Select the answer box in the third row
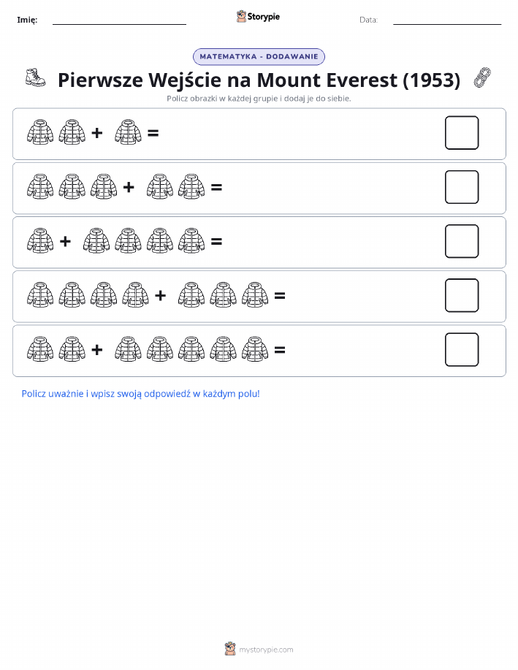The image size is (518, 670). tap(462, 241)
